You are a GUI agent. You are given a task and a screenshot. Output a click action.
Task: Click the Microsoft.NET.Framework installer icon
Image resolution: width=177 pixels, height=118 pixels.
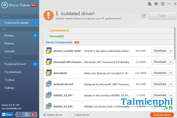tap(49, 62)
